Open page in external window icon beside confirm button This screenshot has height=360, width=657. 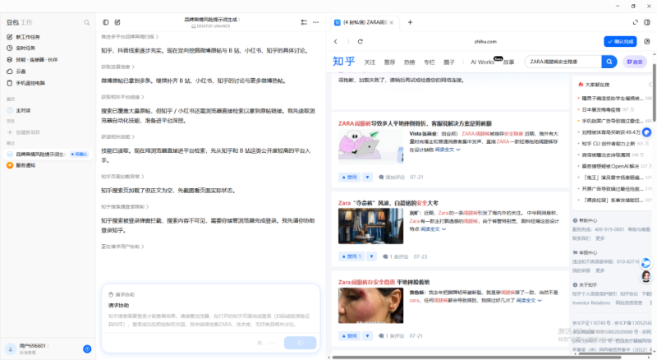point(647,42)
